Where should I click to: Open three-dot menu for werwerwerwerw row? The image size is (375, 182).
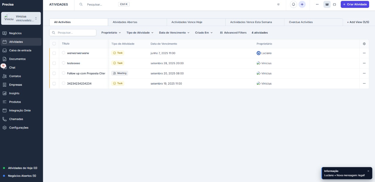[x=364, y=53]
